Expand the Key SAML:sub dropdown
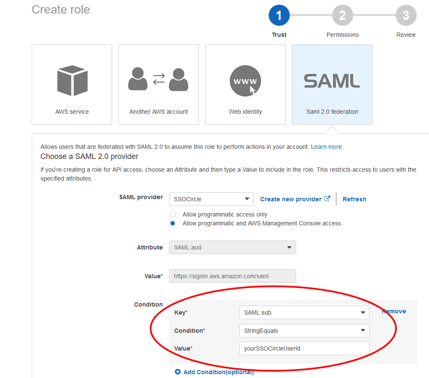Image resolution: width=429 pixels, height=378 pixels. (x=305, y=312)
